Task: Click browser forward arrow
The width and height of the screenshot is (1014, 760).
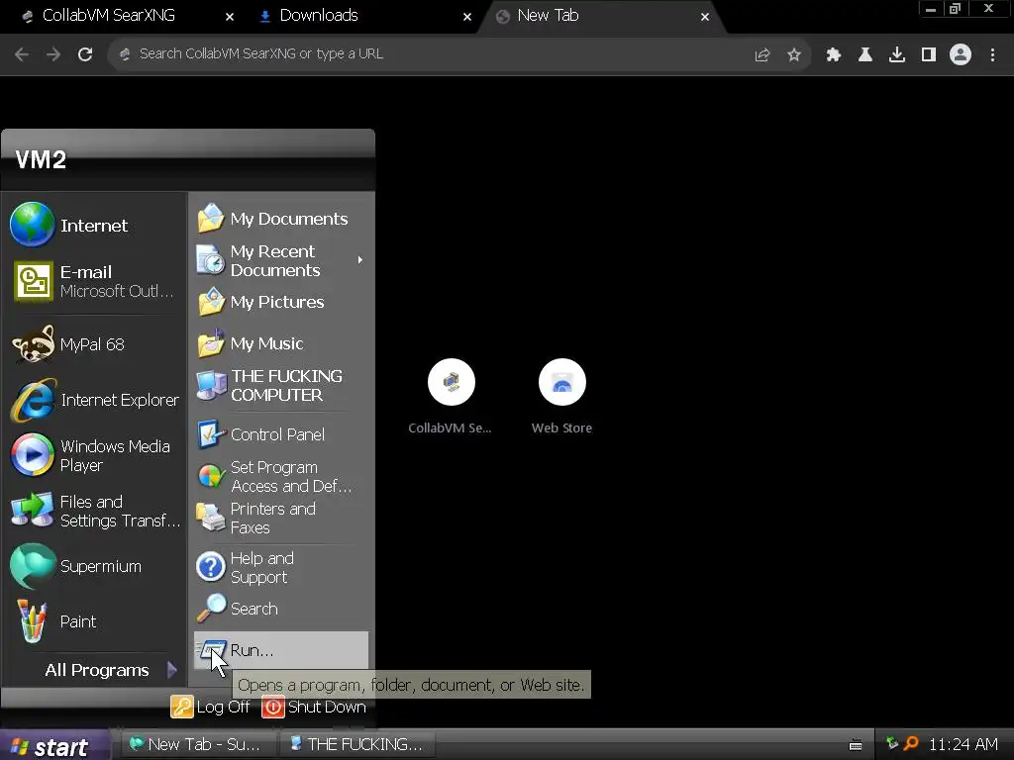Action: tap(53, 54)
